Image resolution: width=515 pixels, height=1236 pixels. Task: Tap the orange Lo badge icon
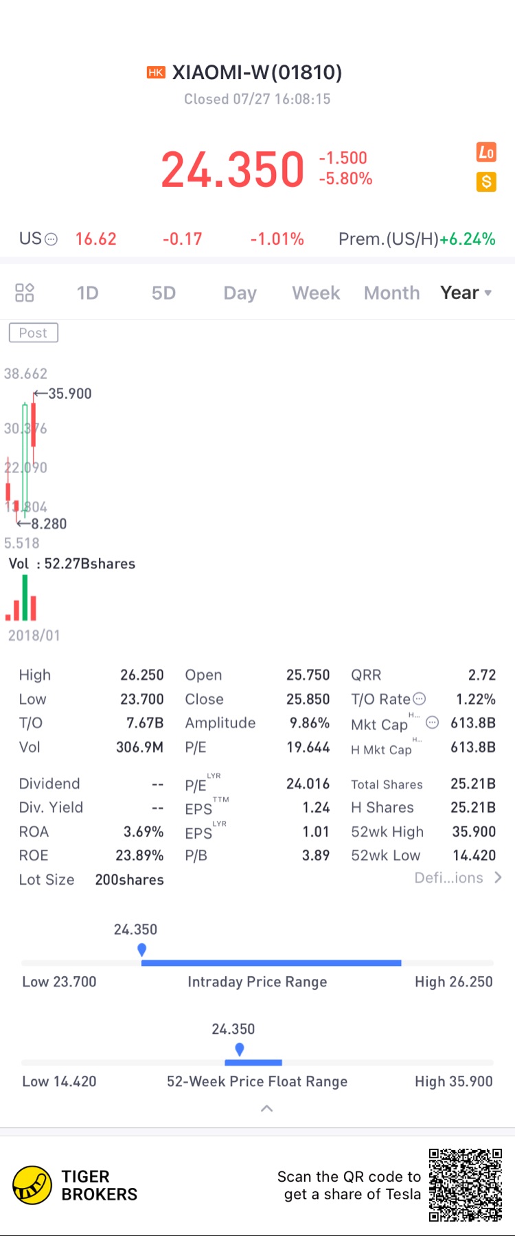(x=486, y=152)
